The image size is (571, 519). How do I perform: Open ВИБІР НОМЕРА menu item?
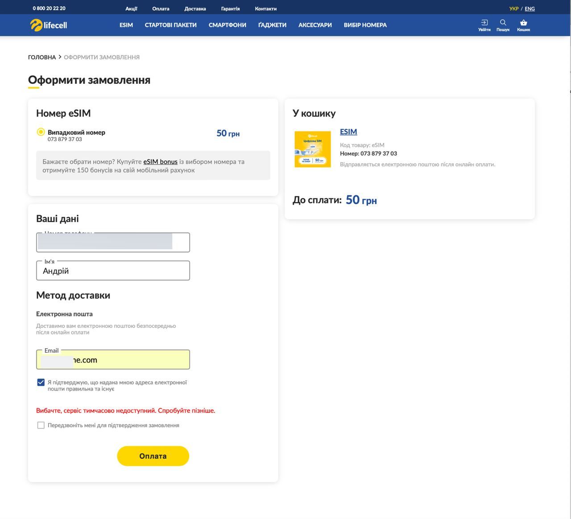[x=365, y=25]
